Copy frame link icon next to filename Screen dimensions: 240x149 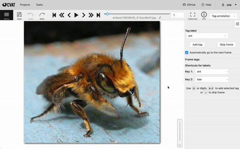pos(160,18)
